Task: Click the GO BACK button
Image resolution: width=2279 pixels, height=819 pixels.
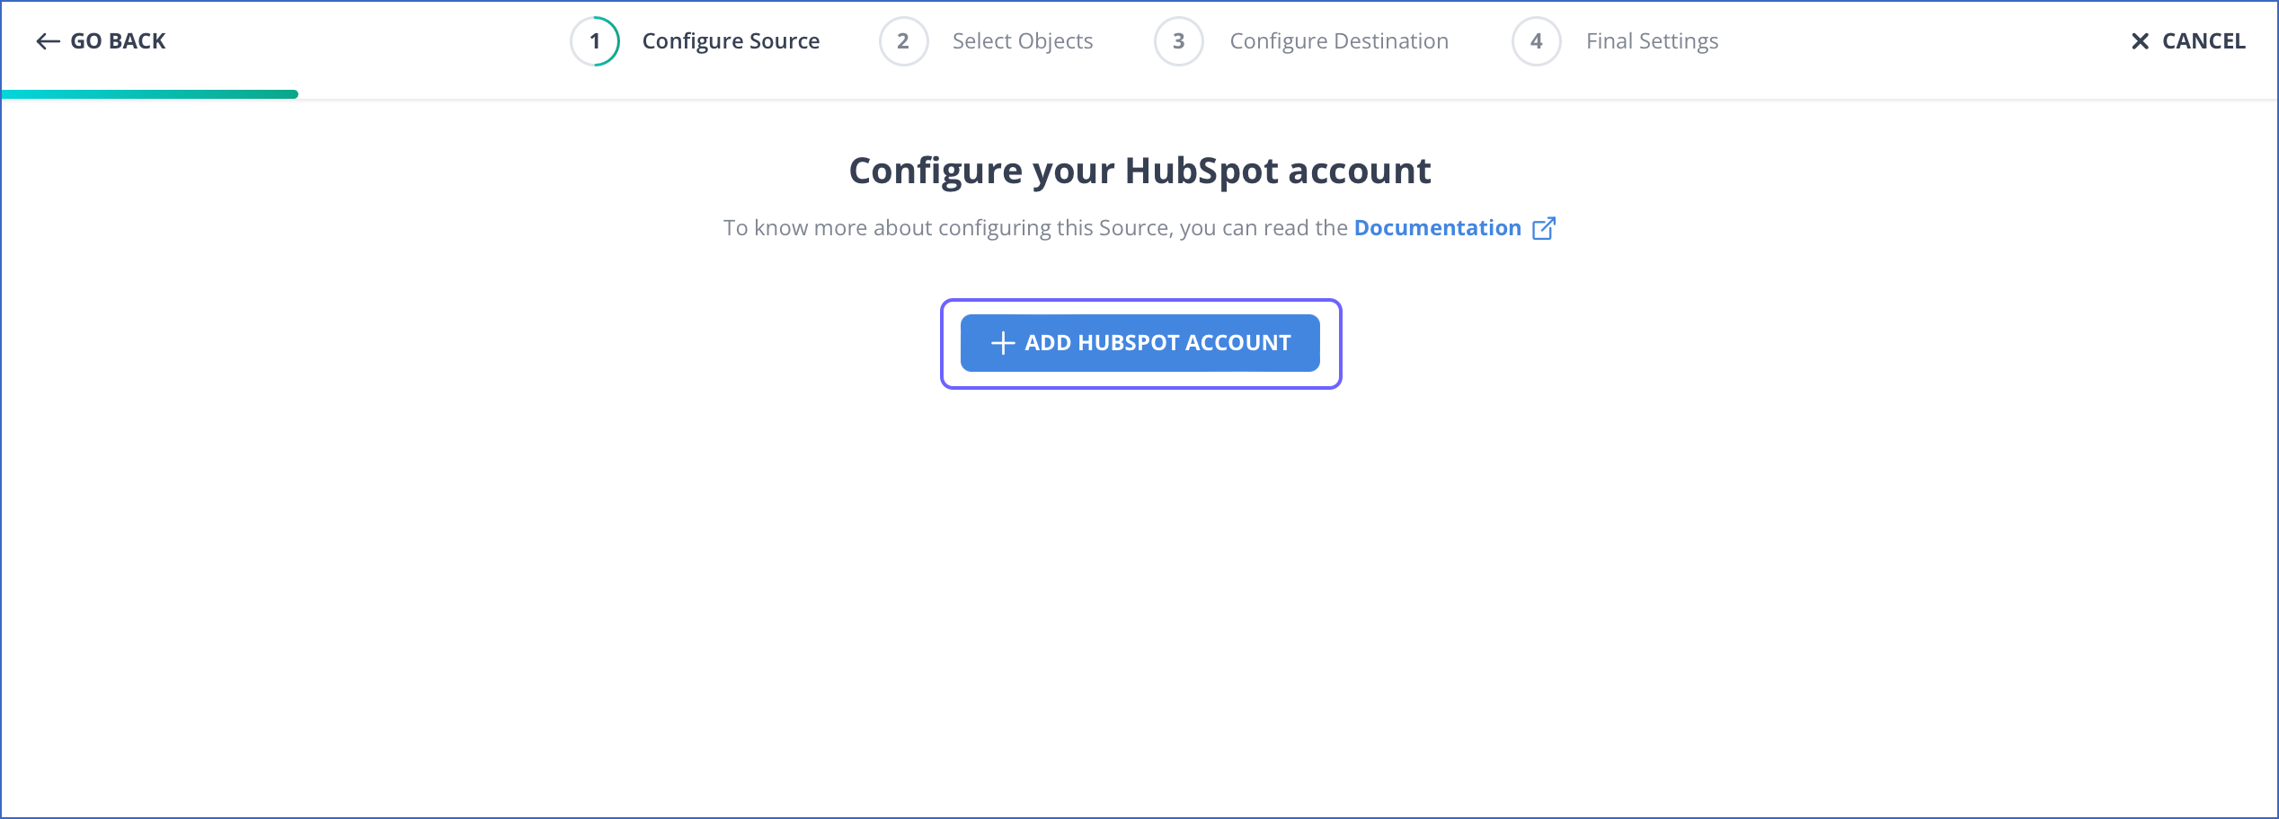Action: pos(101,41)
